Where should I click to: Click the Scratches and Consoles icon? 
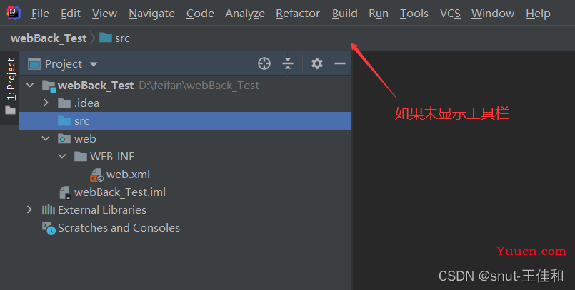[x=49, y=228]
